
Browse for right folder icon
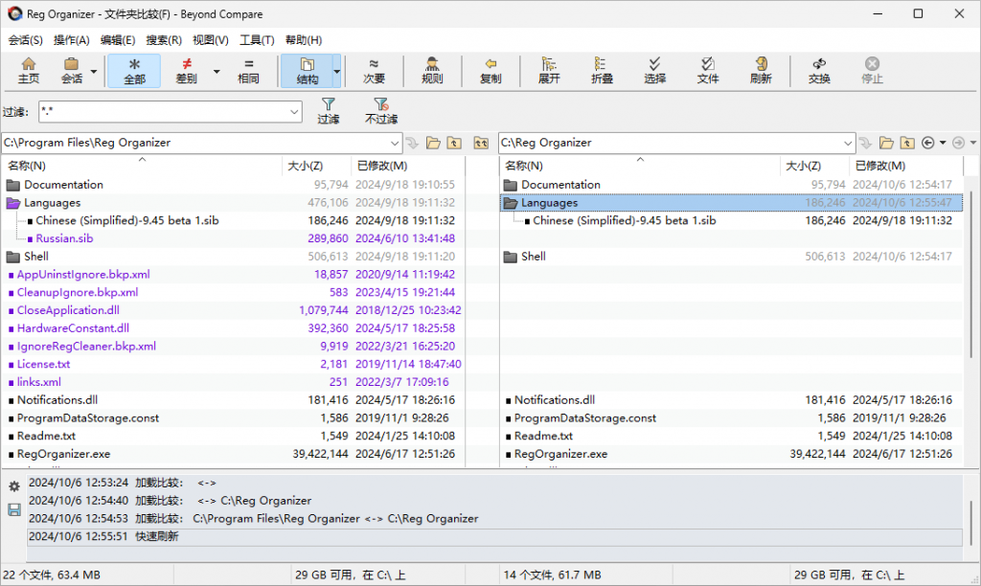pyautogui.click(x=886, y=144)
